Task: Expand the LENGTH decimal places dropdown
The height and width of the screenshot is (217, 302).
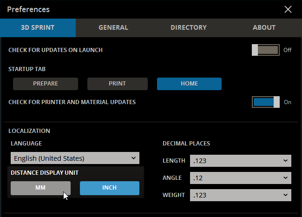Action: coord(240,161)
